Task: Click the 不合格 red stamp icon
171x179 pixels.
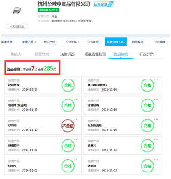Action: pyautogui.click(x=68, y=126)
